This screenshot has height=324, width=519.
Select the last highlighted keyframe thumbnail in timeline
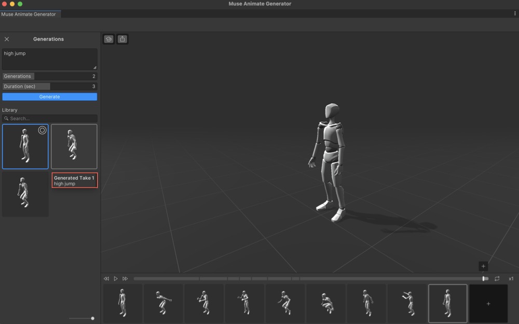(x=447, y=304)
